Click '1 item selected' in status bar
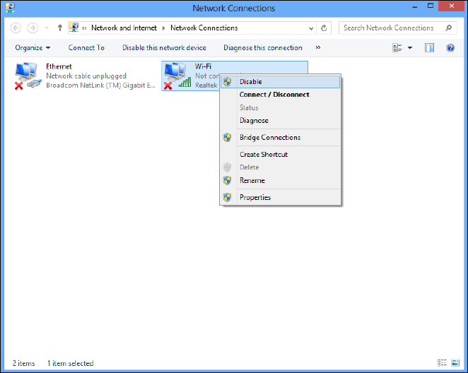 coord(71,363)
